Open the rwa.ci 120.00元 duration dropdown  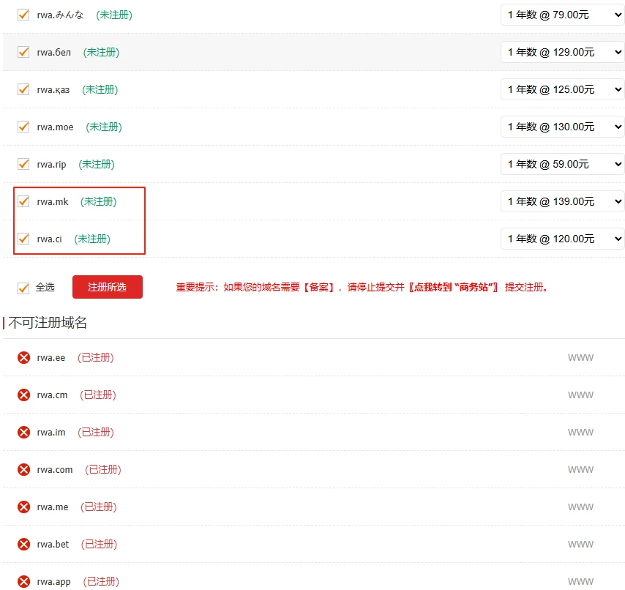[562, 239]
